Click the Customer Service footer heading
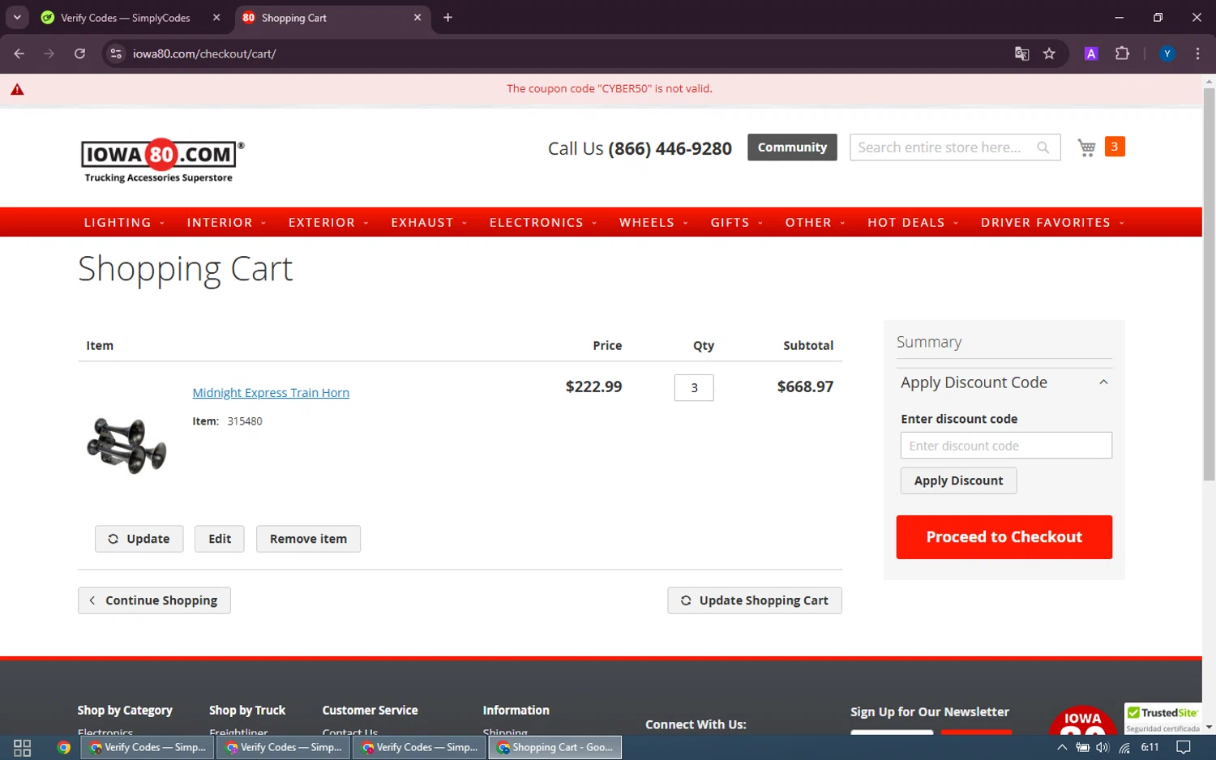 [x=370, y=710]
